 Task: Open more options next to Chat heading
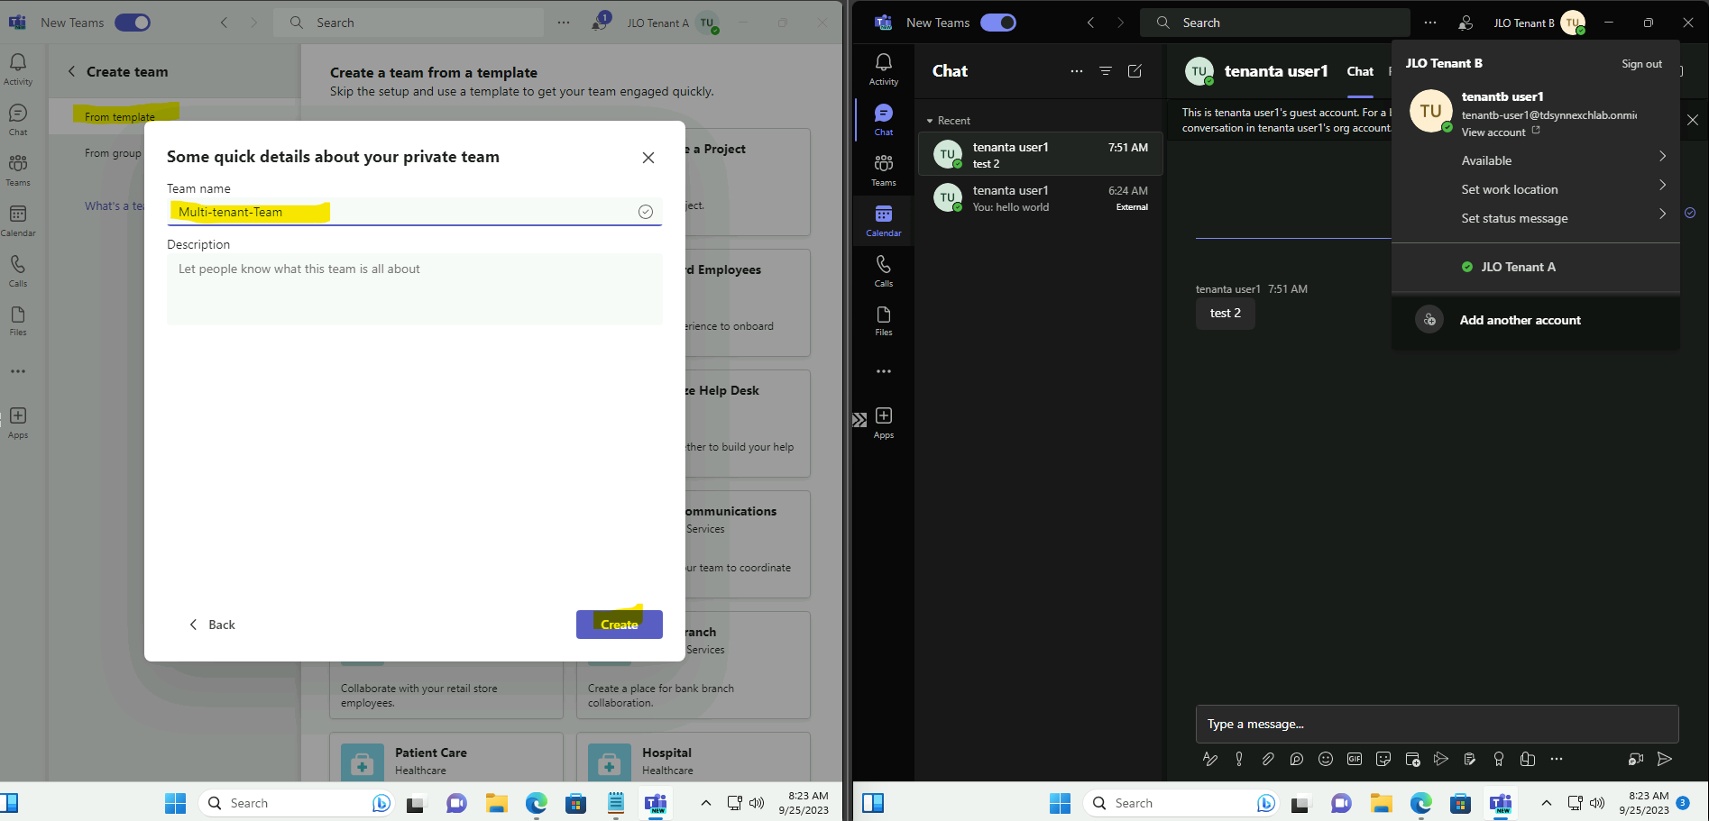(x=1077, y=70)
